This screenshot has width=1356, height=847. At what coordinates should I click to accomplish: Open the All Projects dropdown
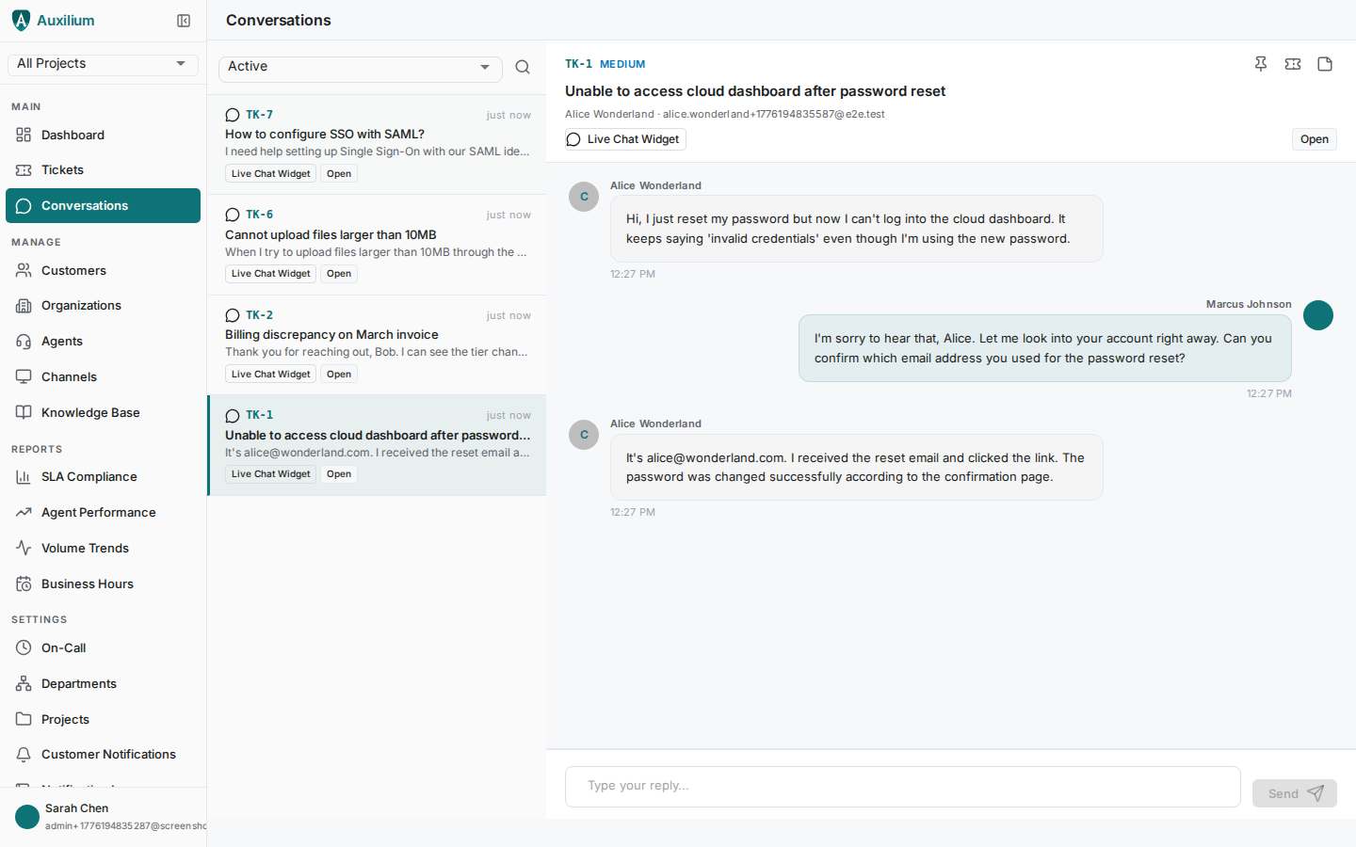tap(102, 63)
